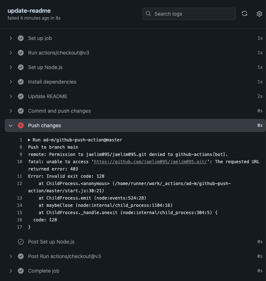Image resolution: width=266 pixels, height=281 pixels.
Task: Click the Post Set up Node.js row
Action: click(x=135, y=242)
